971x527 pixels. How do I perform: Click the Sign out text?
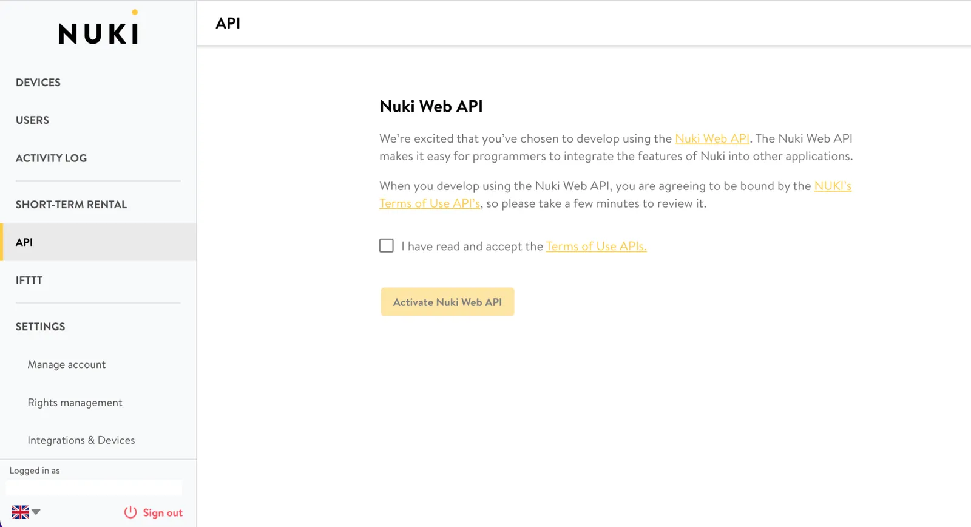point(163,513)
